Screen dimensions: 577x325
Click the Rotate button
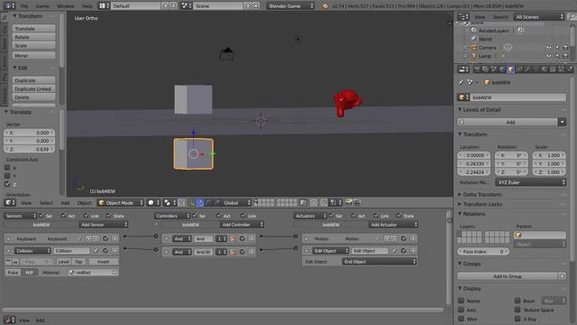(x=34, y=37)
